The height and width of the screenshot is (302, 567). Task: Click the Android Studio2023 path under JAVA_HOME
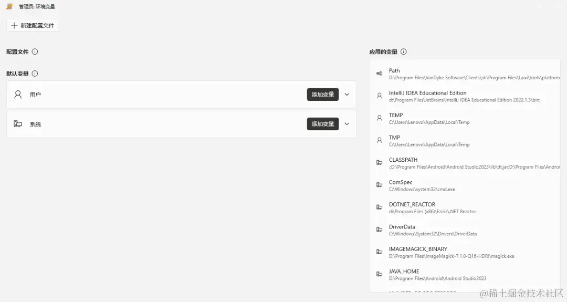click(437, 278)
